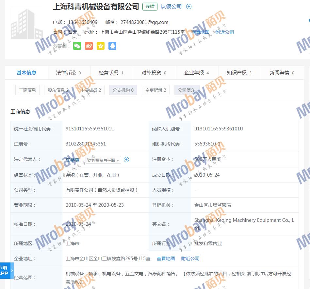310x289 pixels.
Task: Share company via Weibo icon
Action: tap(89, 46)
